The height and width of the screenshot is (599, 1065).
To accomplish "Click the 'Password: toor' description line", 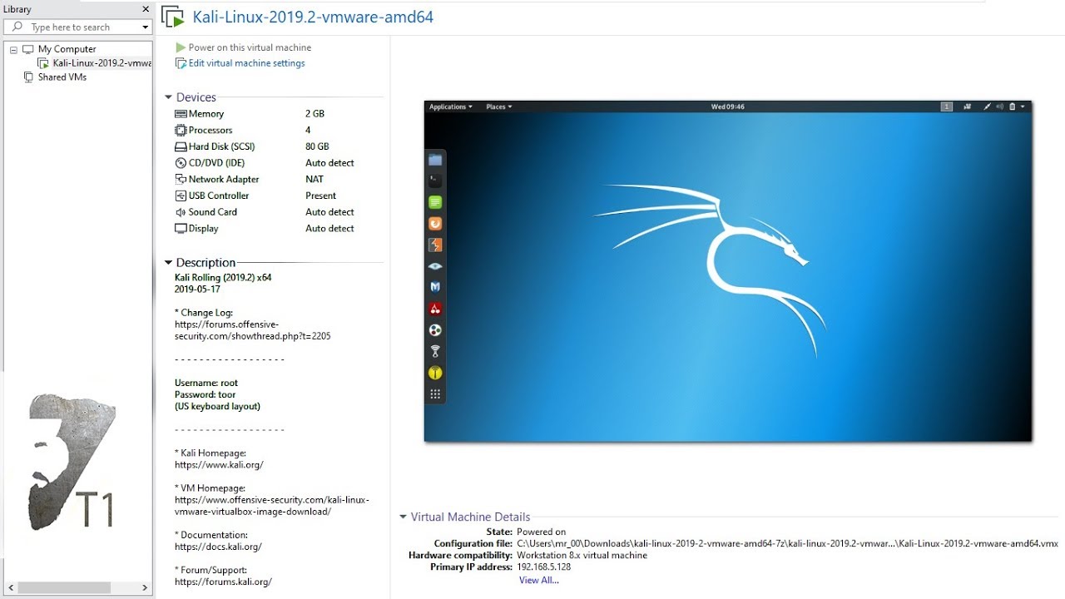I will pyautogui.click(x=206, y=395).
